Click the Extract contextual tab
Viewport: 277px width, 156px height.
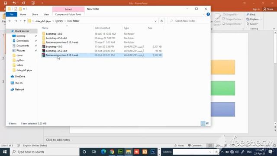pos(68,9)
